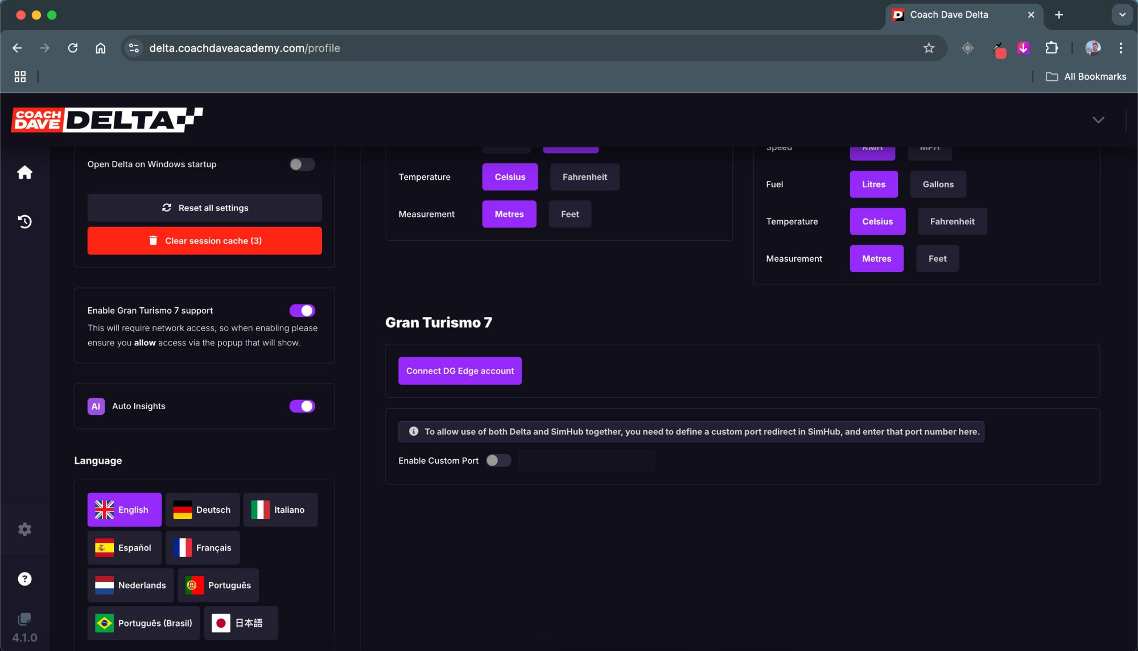Open All Bookmarks folder
1138x651 pixels.
tap(1086, 76)
